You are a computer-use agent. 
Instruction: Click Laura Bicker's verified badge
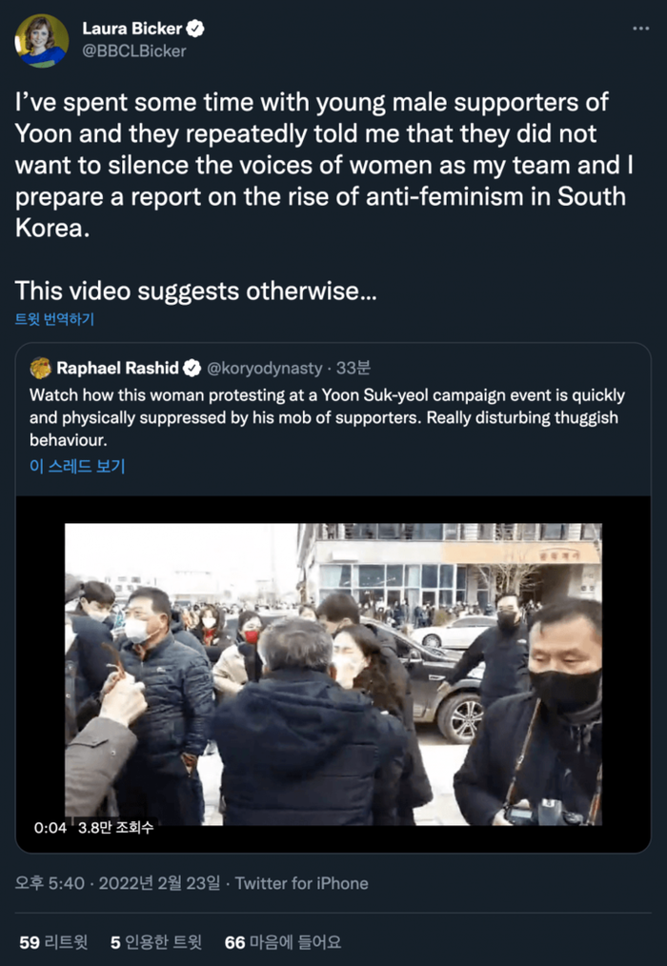tap(195, 29)
